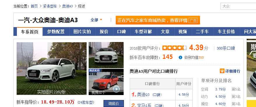The image size is (256, 107).
Task: Click 奥迪Q3 in the ranking table
Action: coord(143,94)
